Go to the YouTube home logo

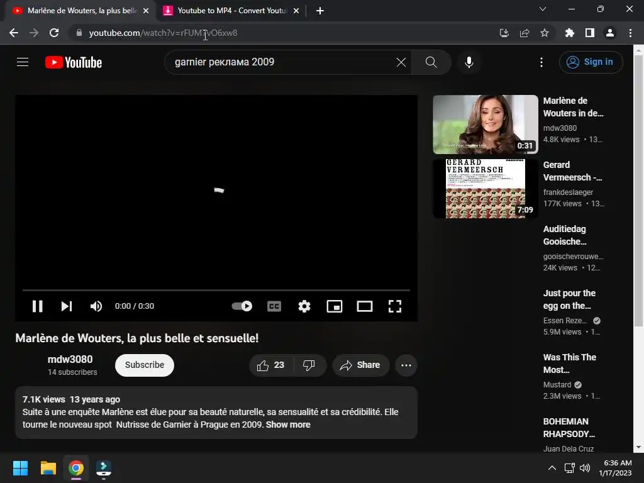(74, 62)
